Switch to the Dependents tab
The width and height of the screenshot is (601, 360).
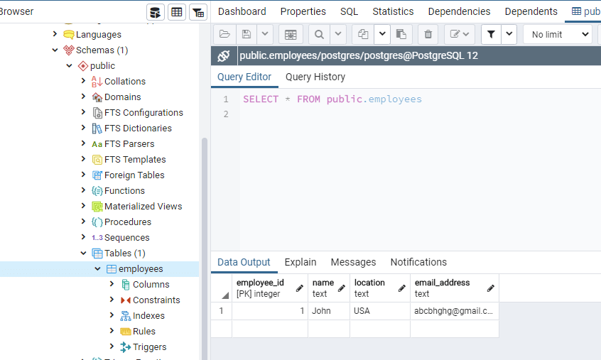[x=531, y=11]
